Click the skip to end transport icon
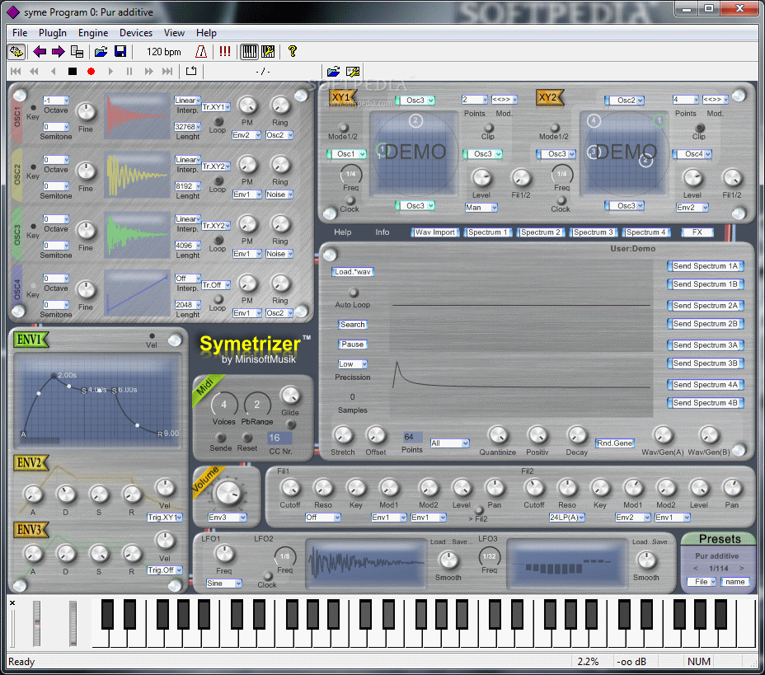The image size is (765, 675). point(167,72)
